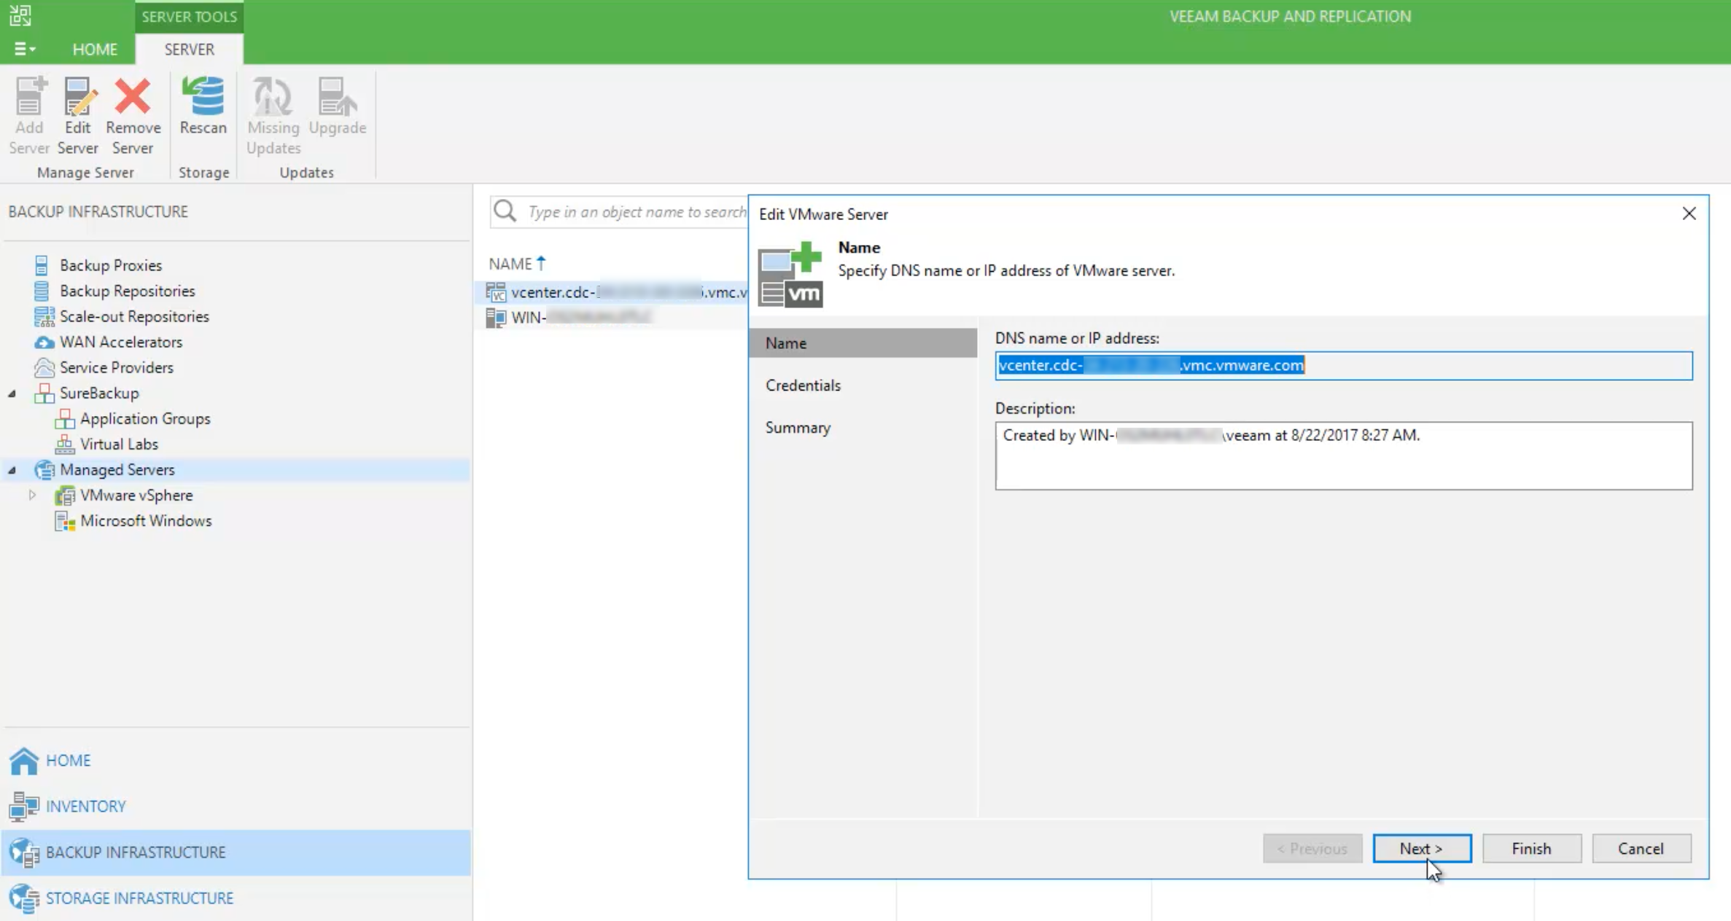Sort the list by NAME column header

pyautogui.click(x=510, y=264)
